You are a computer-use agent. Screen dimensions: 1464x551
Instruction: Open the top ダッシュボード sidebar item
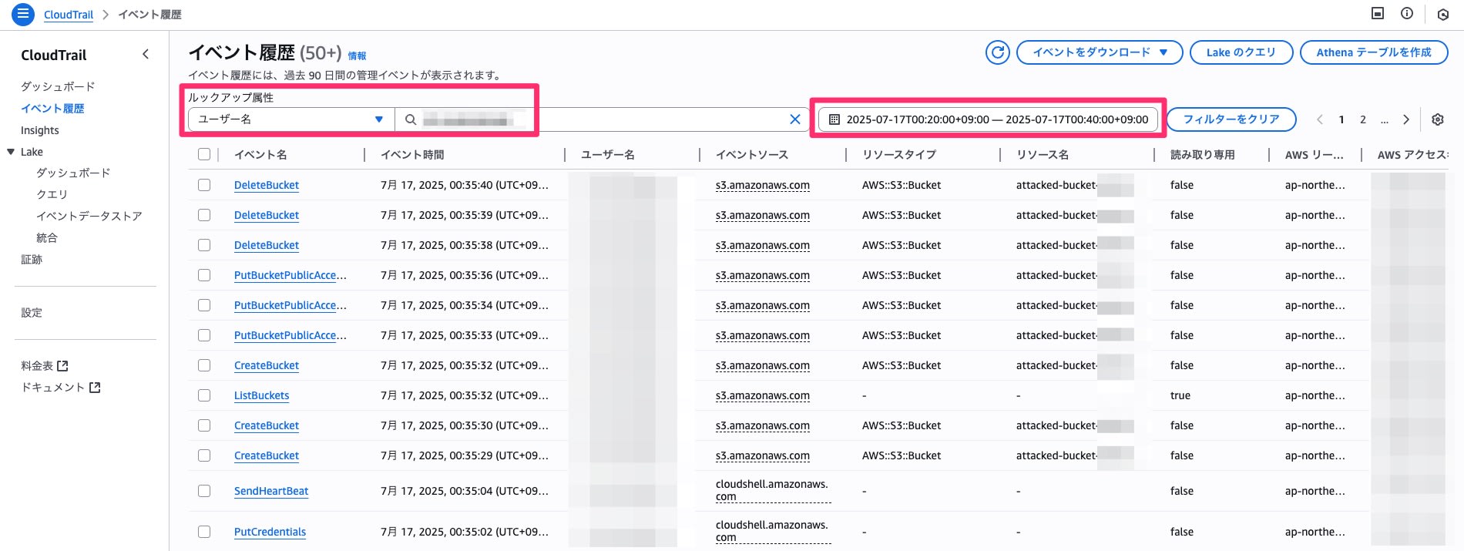click(x=58, y=86)
